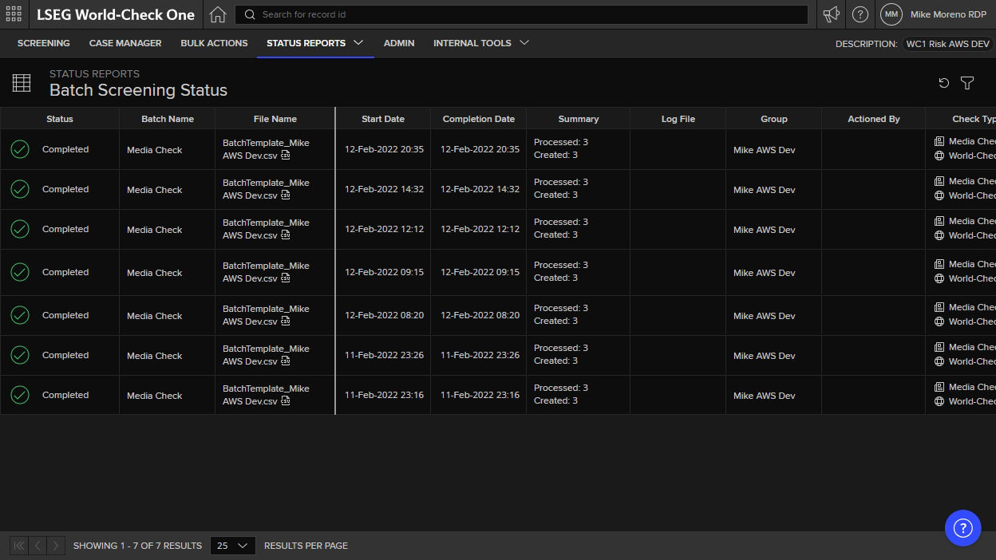Sort by the Start Date column header
The width and height of the screenshot is (996, 560).
pos(382,119)
